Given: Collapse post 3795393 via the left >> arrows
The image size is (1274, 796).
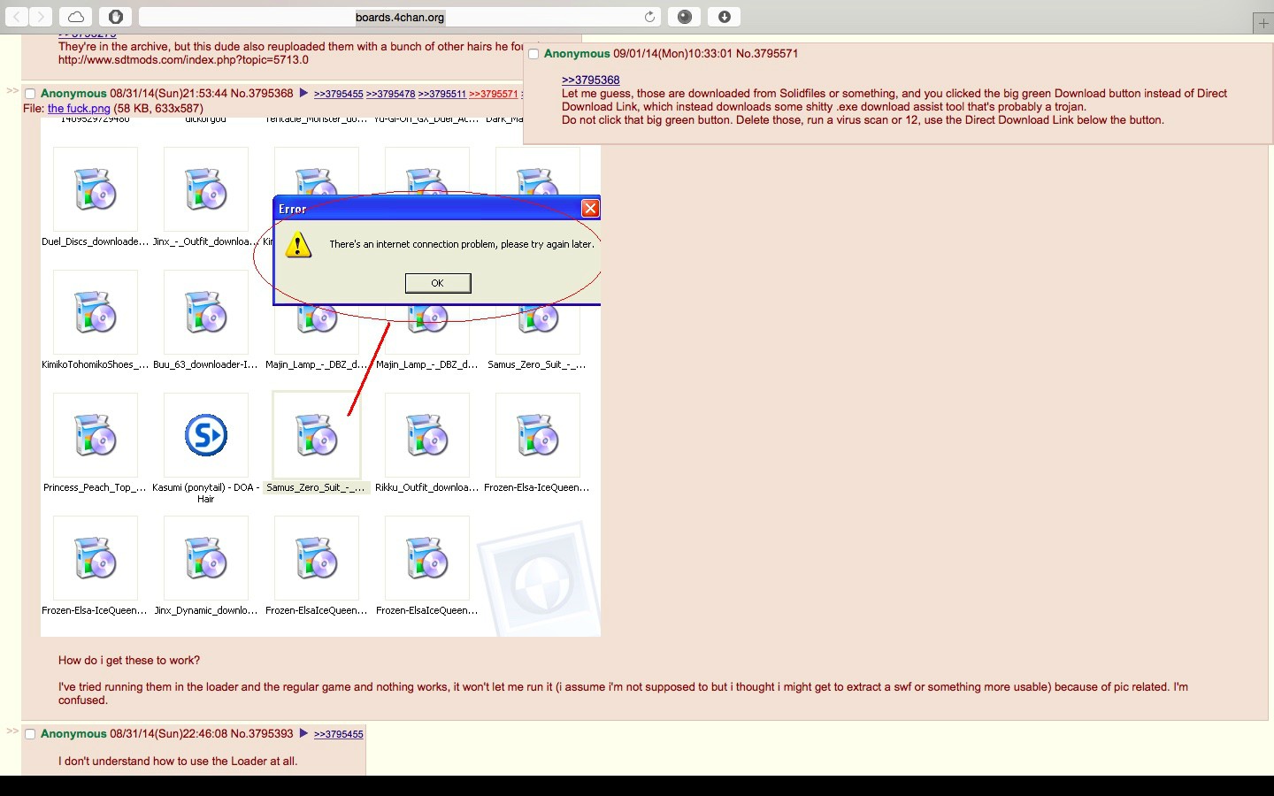Looking at the screenshot, I should coord(12,731).
